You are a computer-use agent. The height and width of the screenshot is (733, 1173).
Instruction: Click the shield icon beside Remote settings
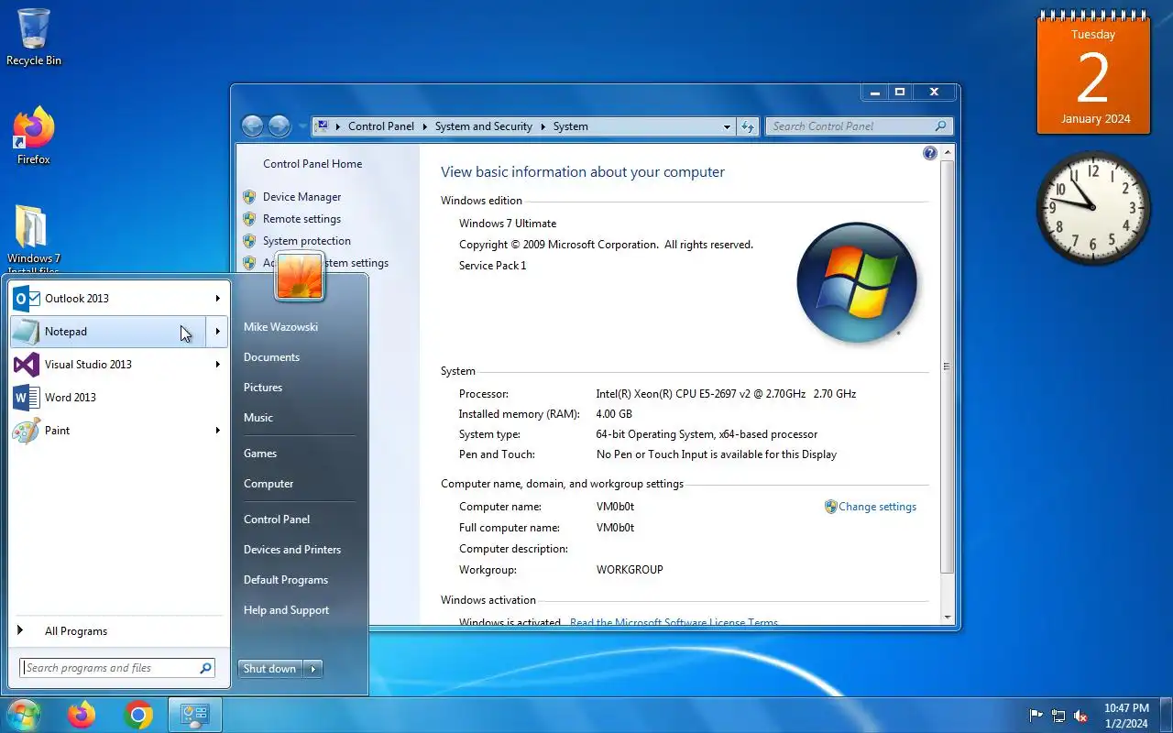click(249, 219)
